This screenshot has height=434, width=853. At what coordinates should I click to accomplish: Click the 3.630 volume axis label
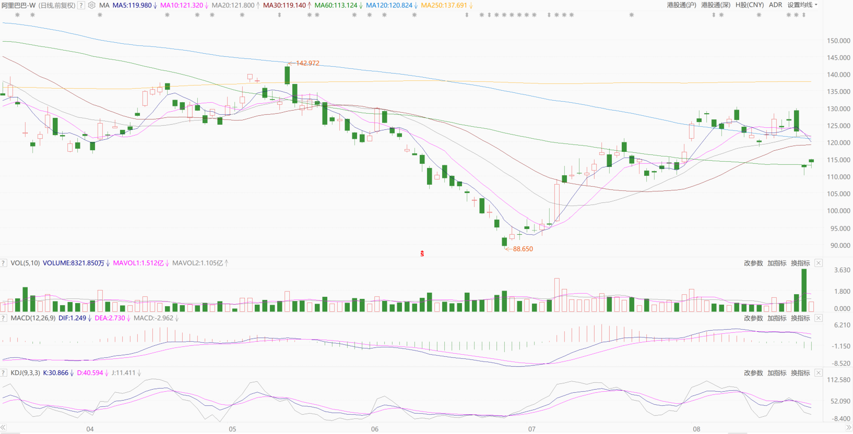click(x=842, y=270)
